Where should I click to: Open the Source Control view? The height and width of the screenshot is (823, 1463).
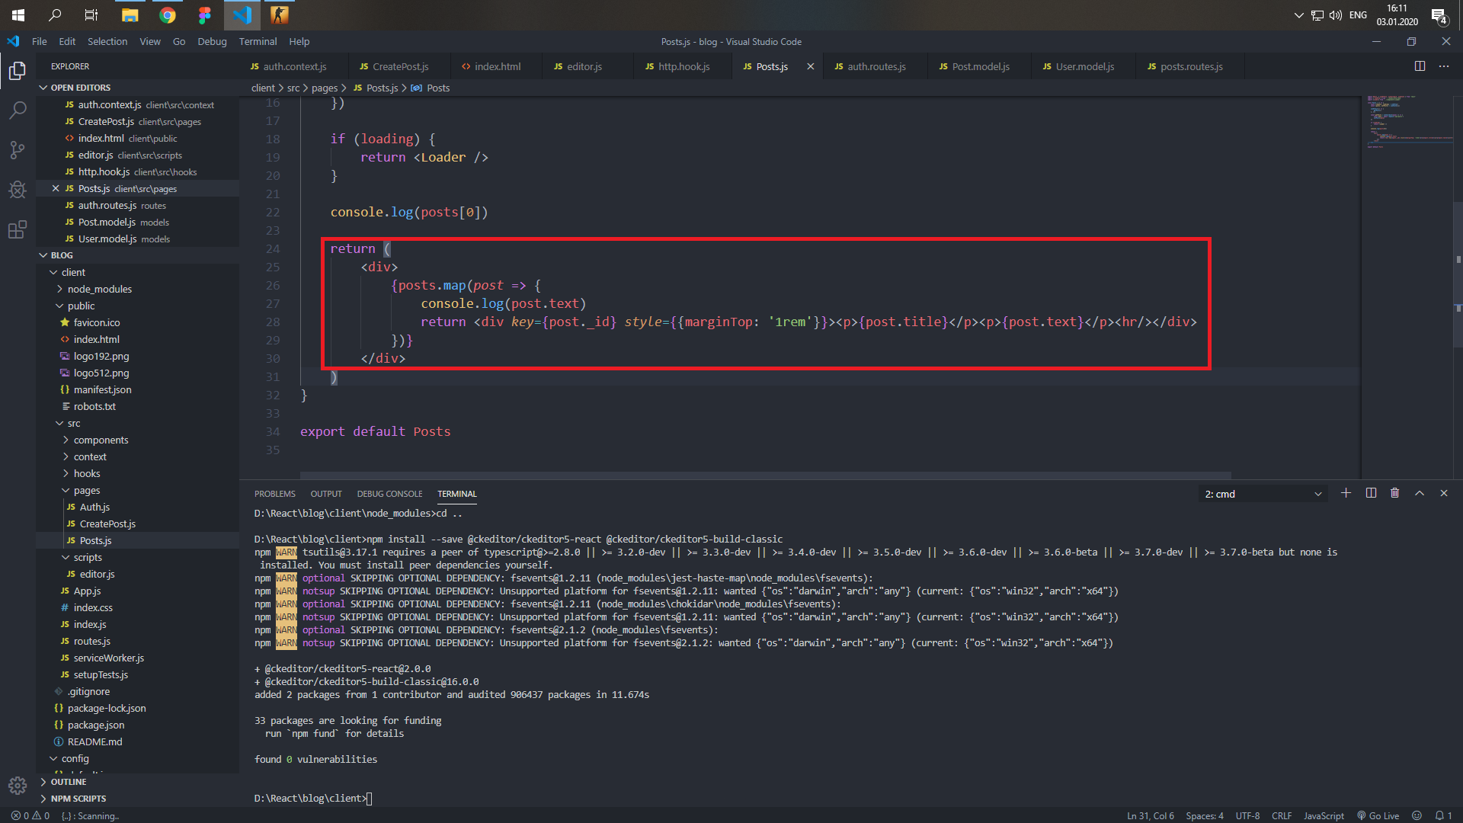point(17,150)
